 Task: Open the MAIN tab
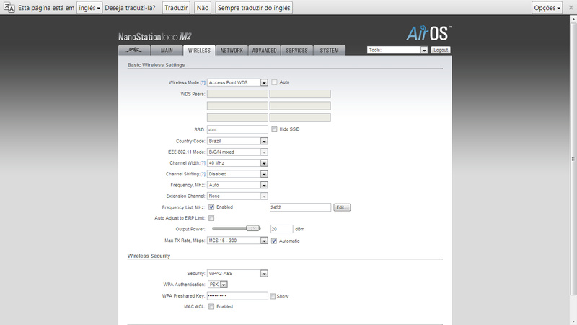(167, 50)
